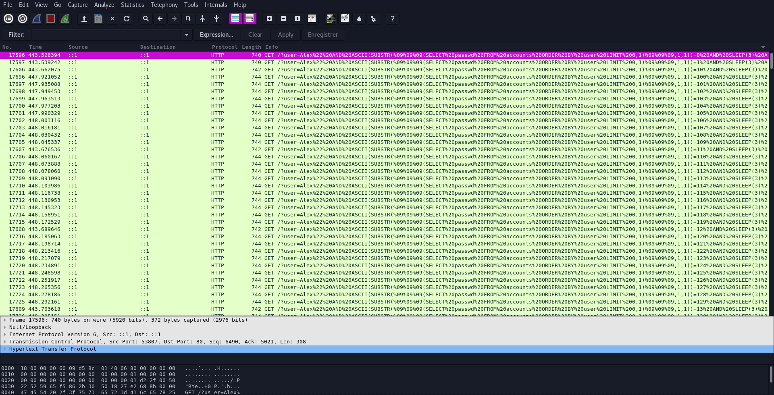This screenshot has width=774, height=395.
Task: Clear the display filter
Action: (255, 35)
